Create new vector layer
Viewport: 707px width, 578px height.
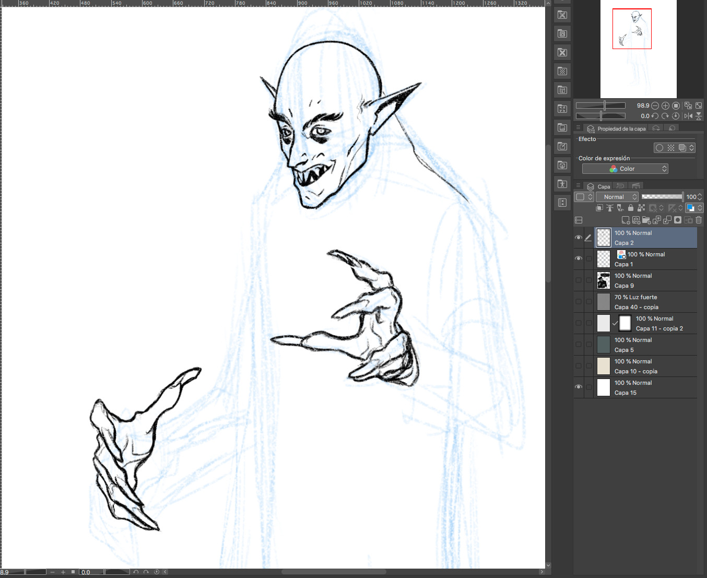click(x=636, y=220)
